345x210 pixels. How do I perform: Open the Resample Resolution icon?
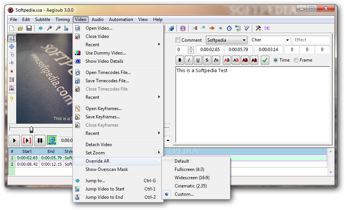coord(221,28)
